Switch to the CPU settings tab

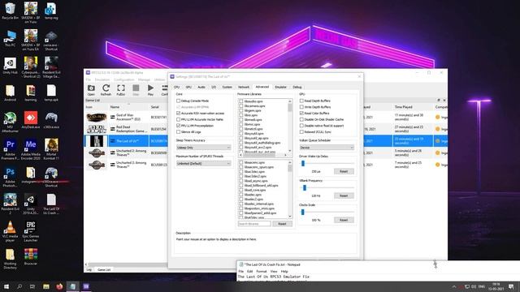[x=176, y=87]
